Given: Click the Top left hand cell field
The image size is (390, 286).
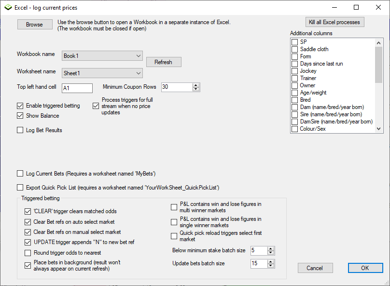Looking at the screenshot, I should click(x=77, y=88).
